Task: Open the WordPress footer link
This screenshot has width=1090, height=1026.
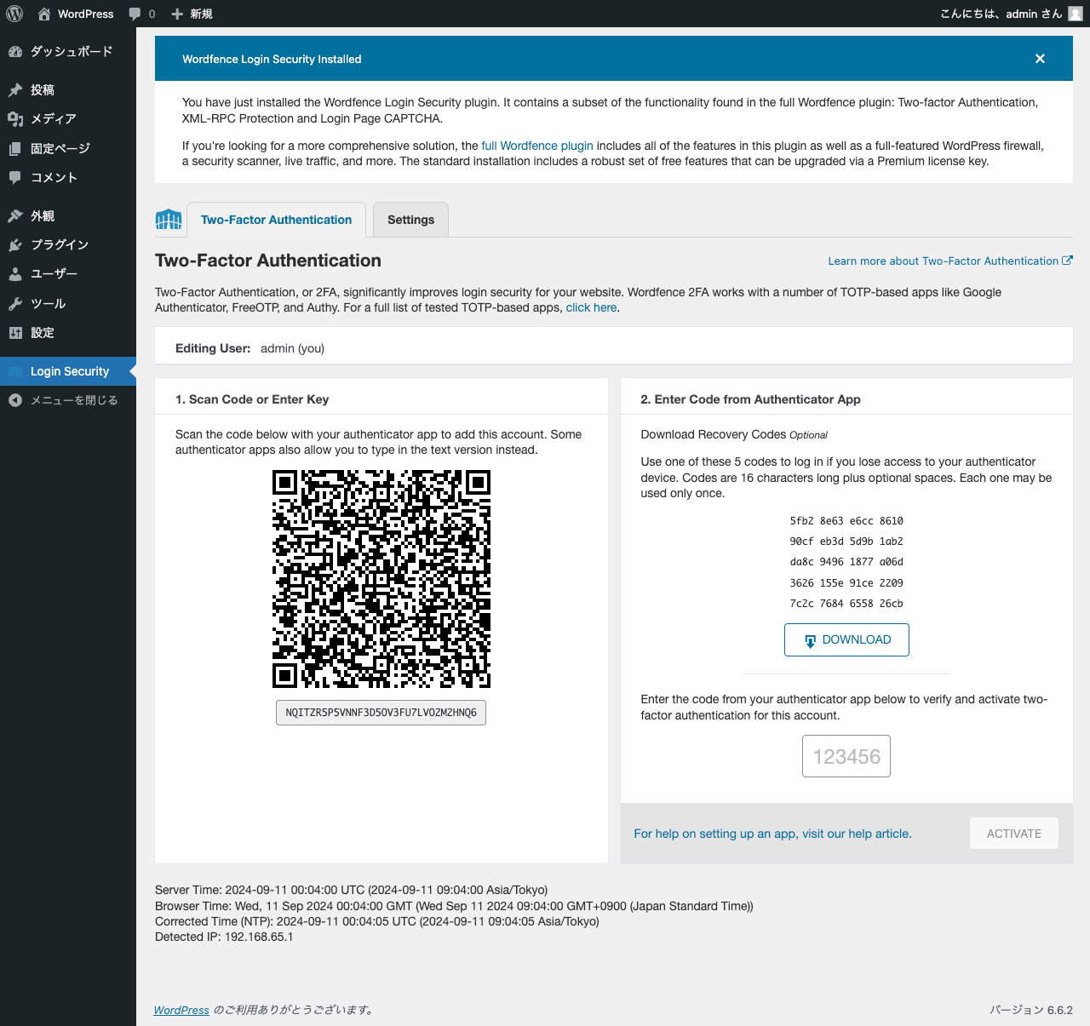Action: pos(181,1010)
